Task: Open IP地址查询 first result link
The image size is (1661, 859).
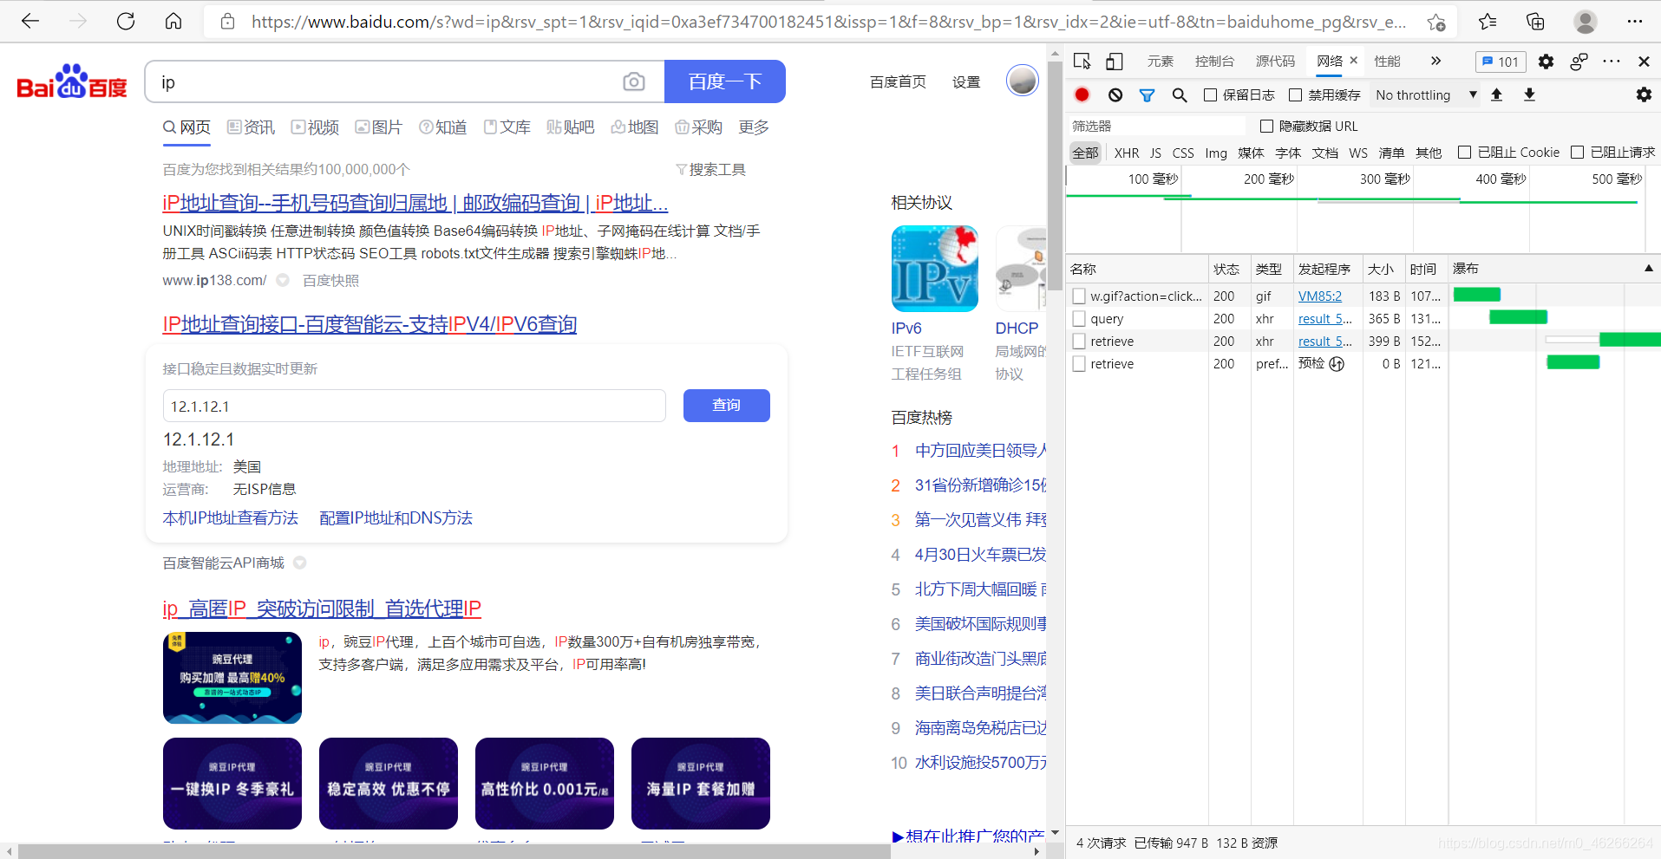Action: click(415, 203)
